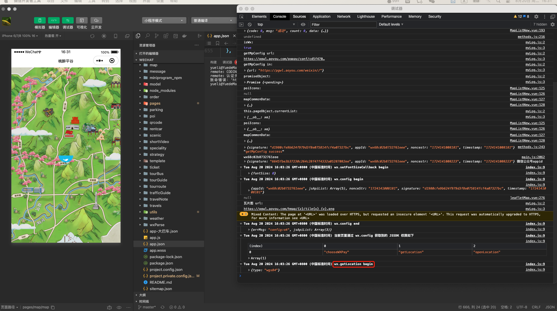Stop the simulator with the stop icon

pyautogui.click(x=104, y=36)
